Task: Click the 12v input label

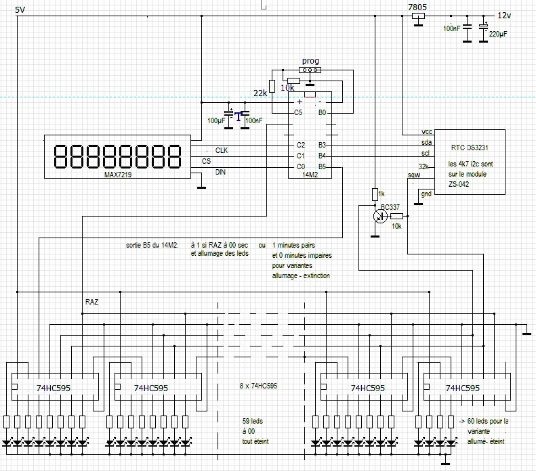Action: coord(504,16)
